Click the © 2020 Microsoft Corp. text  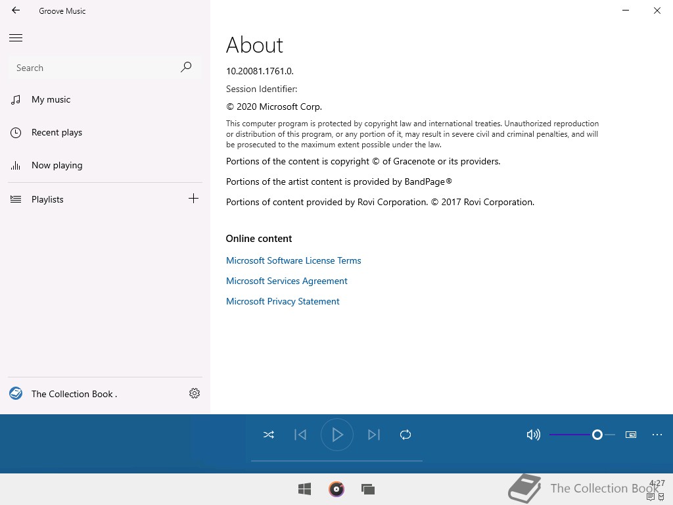pos(274,107)
